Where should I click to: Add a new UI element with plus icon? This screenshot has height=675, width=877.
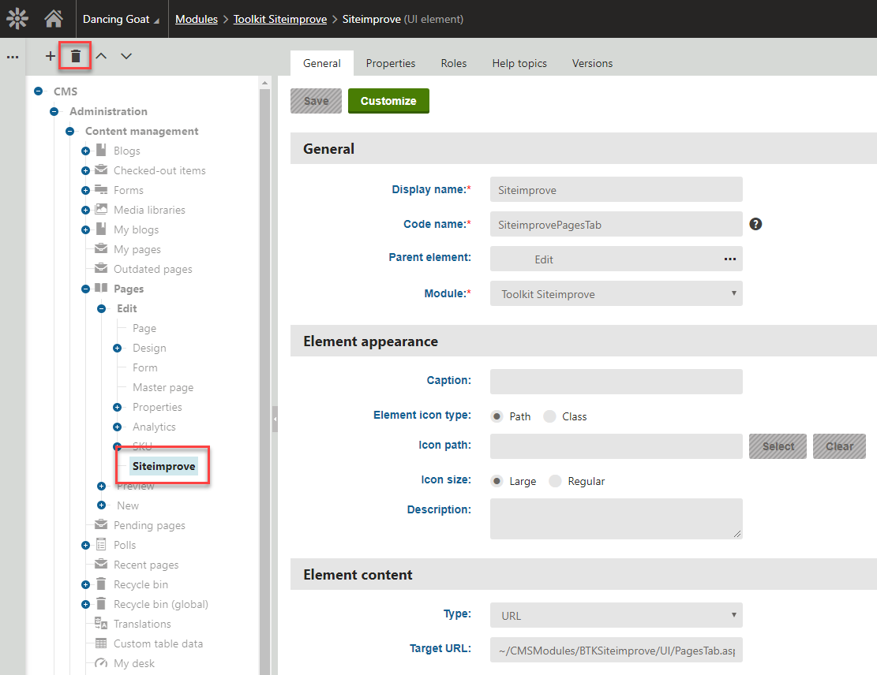(51, 56)
